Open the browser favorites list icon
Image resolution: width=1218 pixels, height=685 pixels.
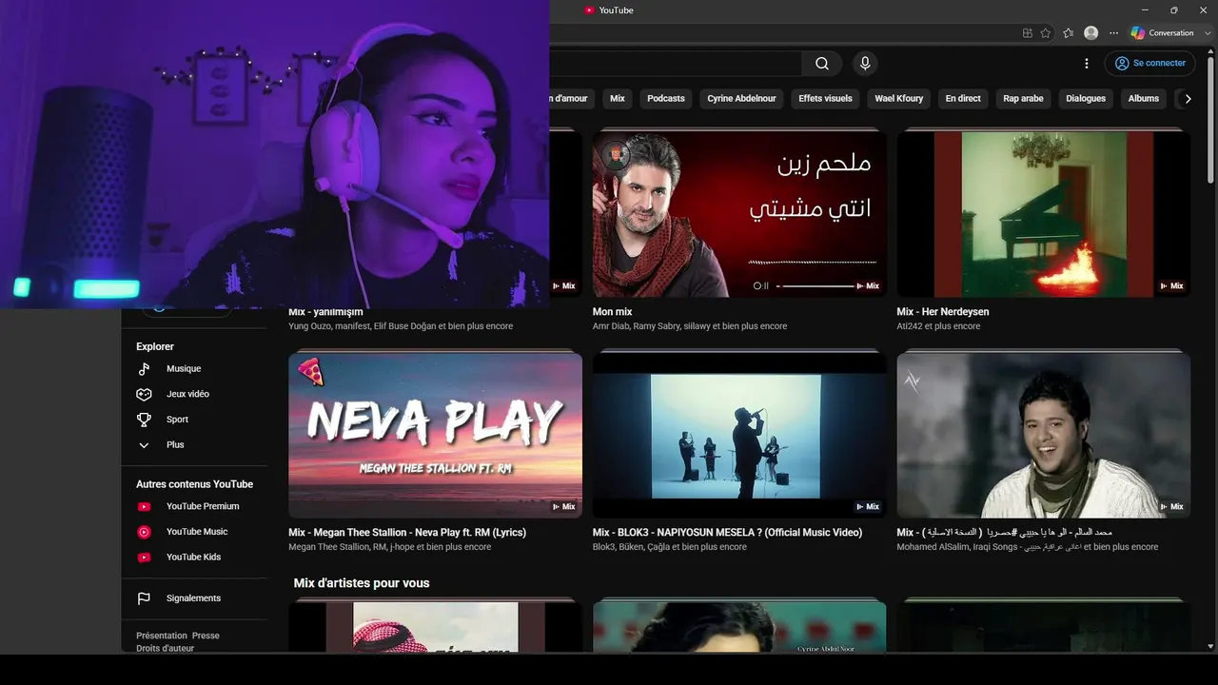1069,33
